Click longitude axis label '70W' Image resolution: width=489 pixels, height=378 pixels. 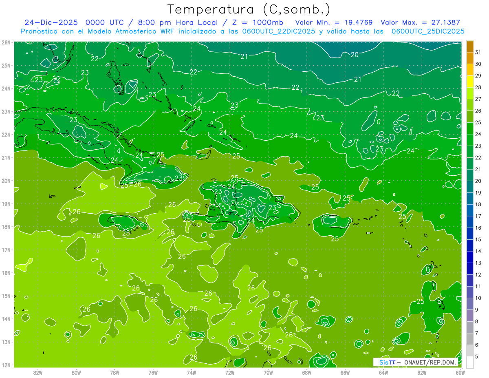(x=268, y=372)
